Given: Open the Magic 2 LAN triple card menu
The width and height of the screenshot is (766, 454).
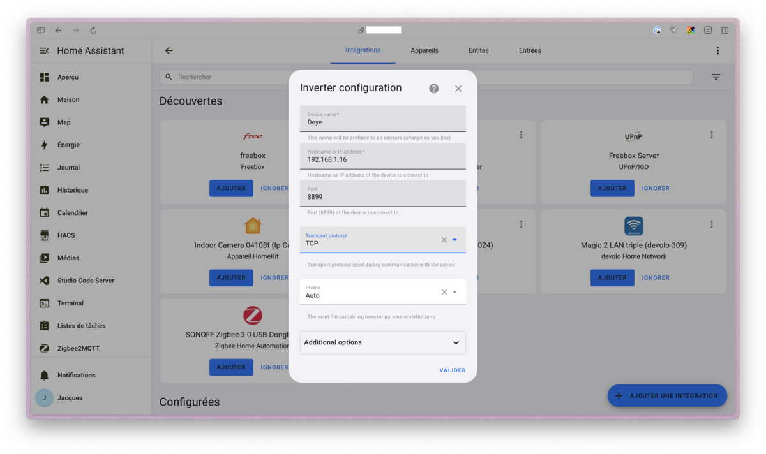Looking at the screenshot, I should pyautogui.click(x=712, y=224).
